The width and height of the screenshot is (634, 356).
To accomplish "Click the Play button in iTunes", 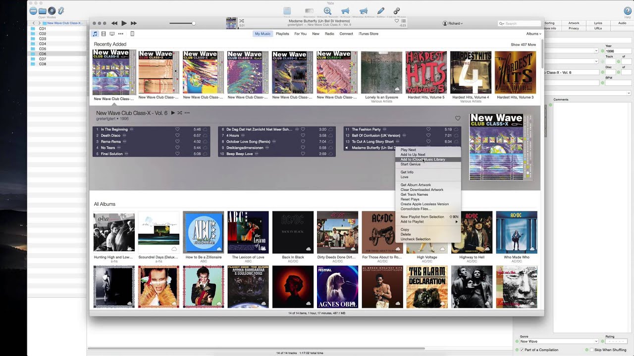I will [124, 23].
